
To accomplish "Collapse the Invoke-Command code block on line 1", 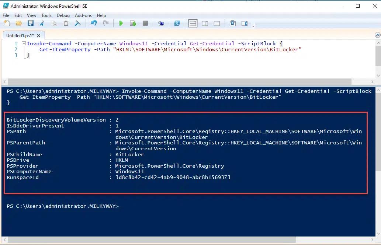I will pos(24,43).
